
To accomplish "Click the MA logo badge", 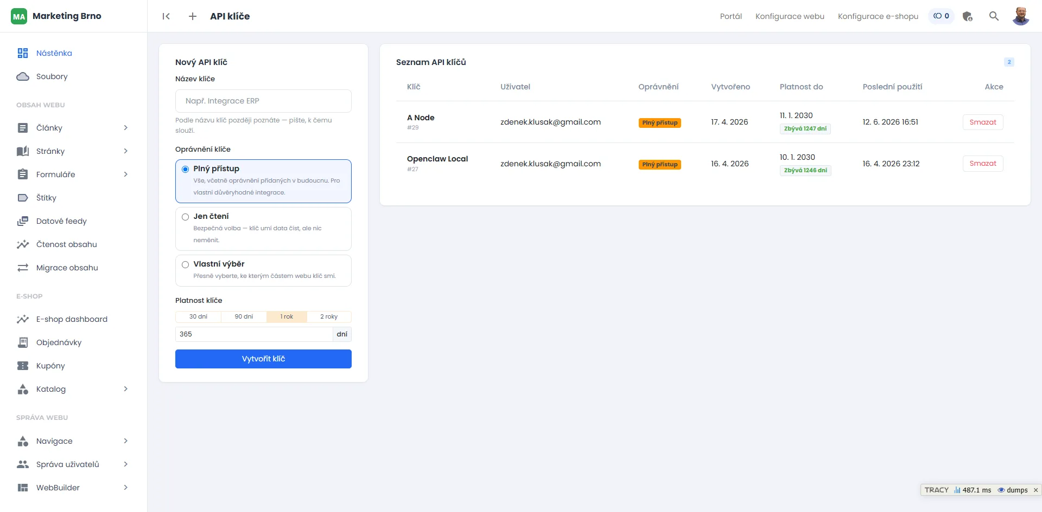I will (x=19, y=16).
